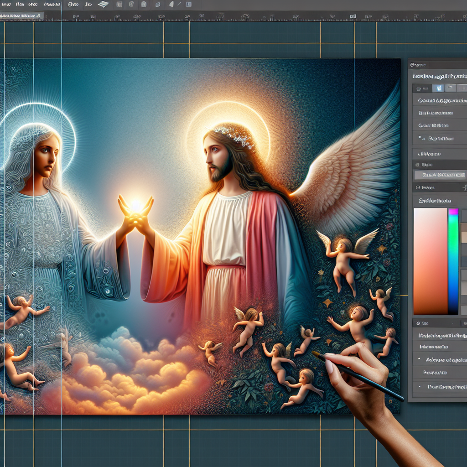Click the grid icon in top toolbar

coord(119,5)
